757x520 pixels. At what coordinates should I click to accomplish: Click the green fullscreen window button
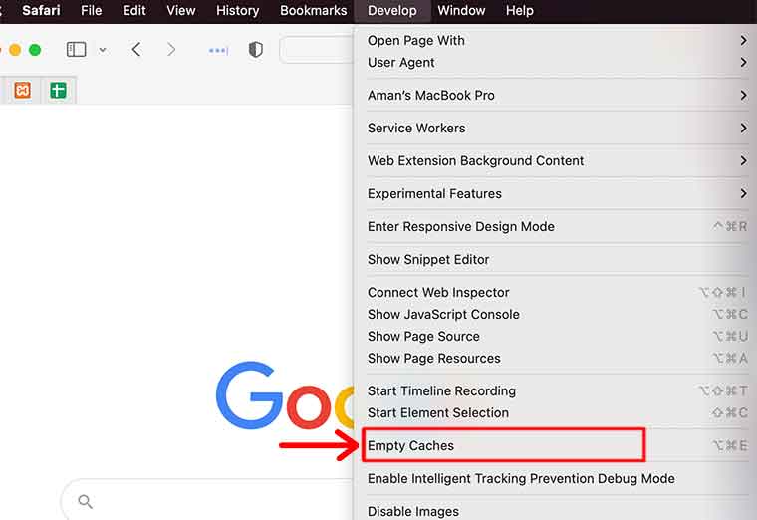point(35,50)
